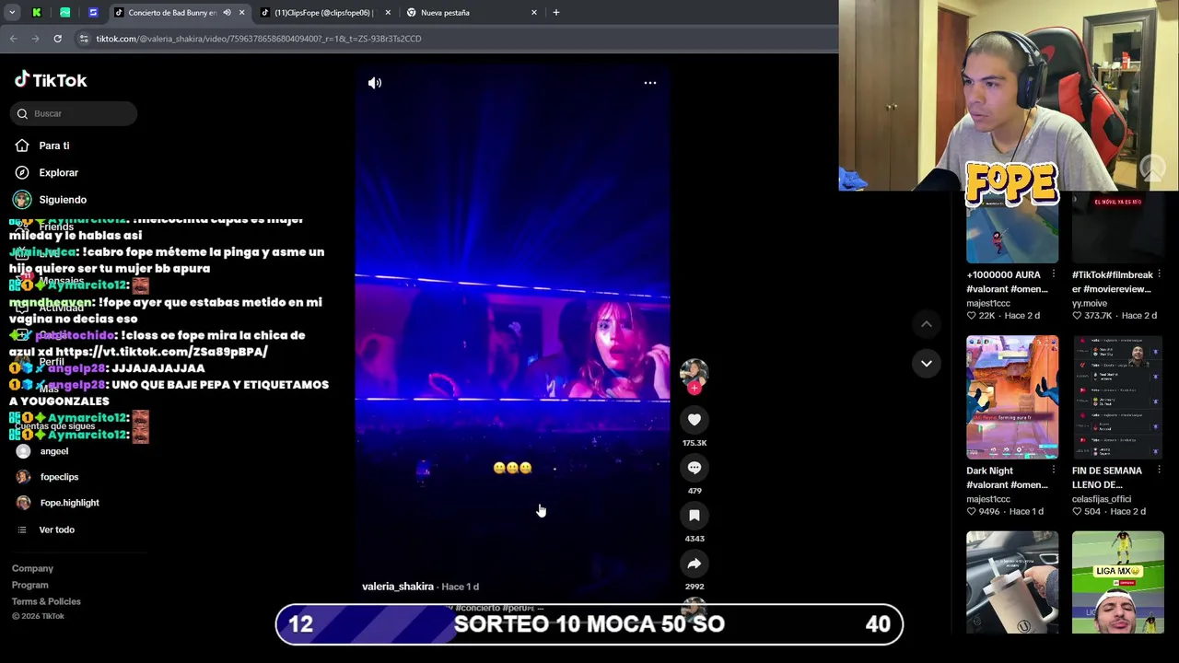Screen dimensions: 1179x663
Task: Open the comments with 479 count
Action: [x=695, y=468]
